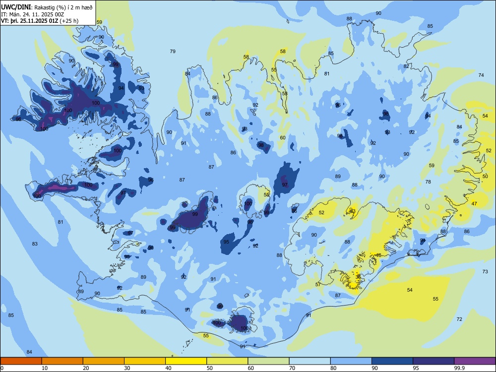Click the humidity value '82' on the map
The image size is (496, 372).
click(x=406, y=66)
